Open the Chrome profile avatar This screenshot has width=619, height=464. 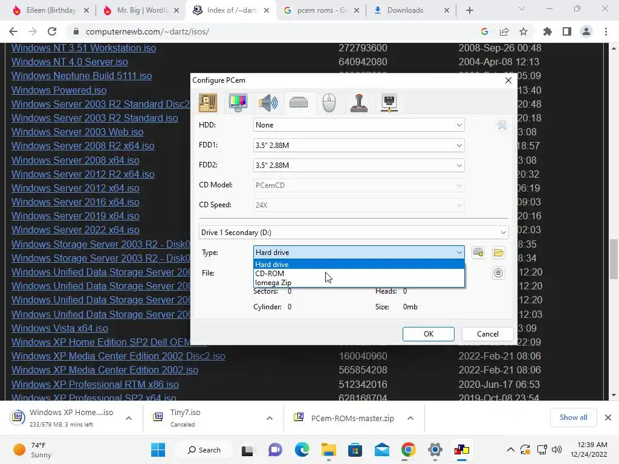coord(586,31)
